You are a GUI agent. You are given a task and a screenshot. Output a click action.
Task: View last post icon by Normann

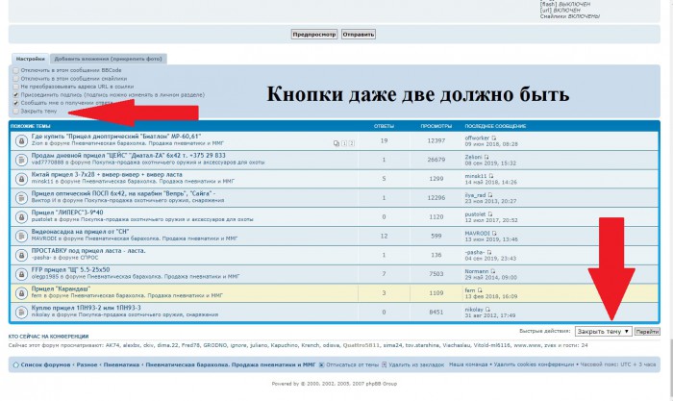point(492,271)
